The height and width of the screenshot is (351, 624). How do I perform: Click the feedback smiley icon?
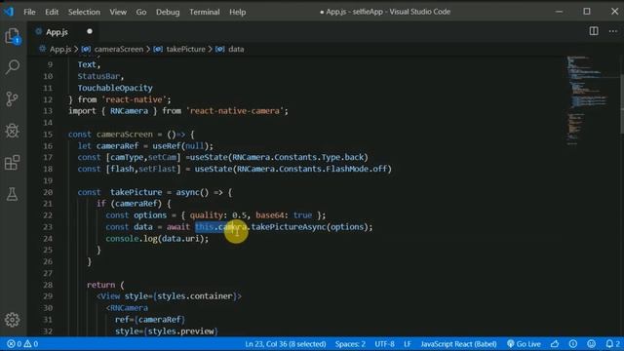592,344
